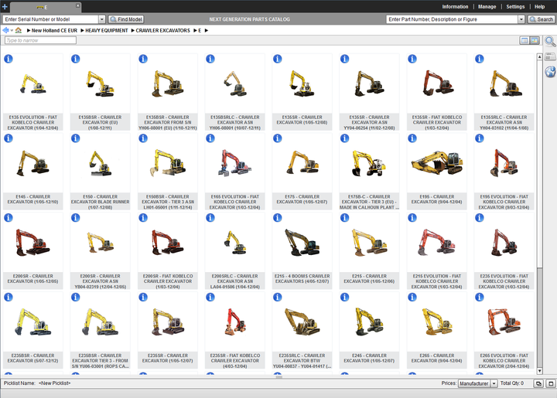Open E265 Crawler Excavator (9/04-12/04) thumbnail
The height and width of the screenshot is (398, 557).
(436, 322)
